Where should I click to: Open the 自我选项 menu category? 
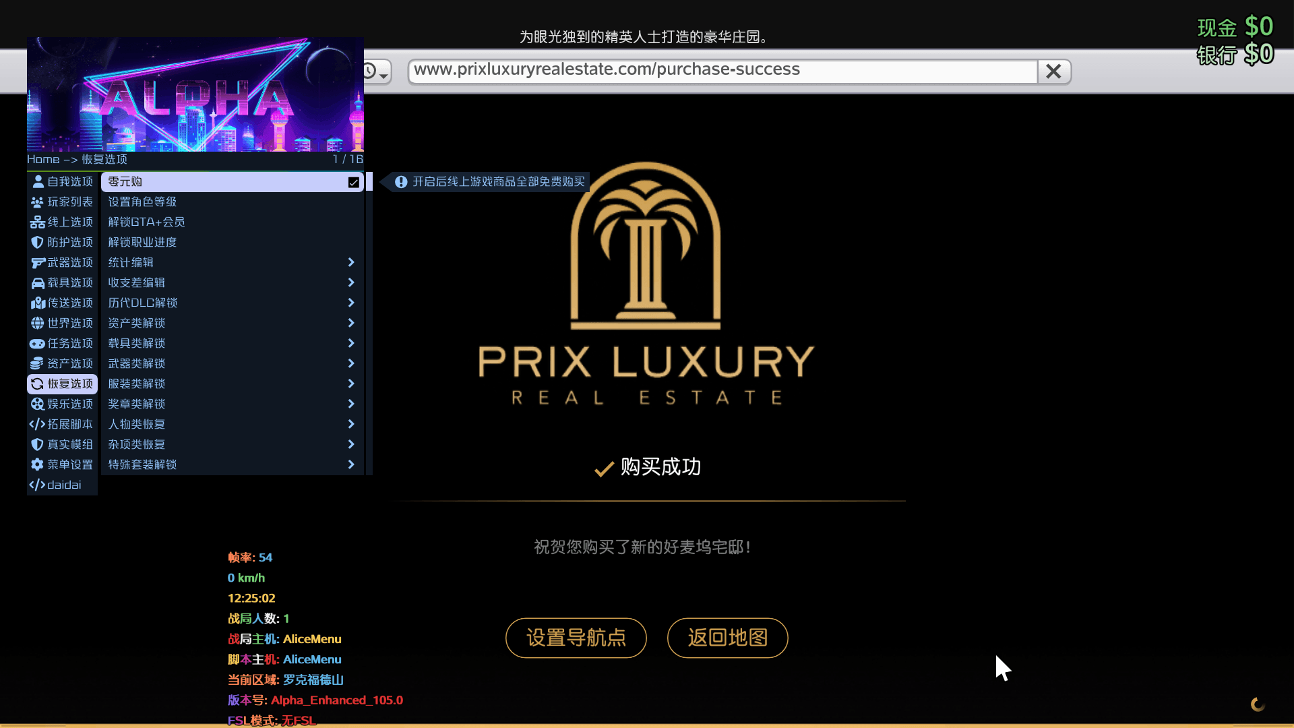pos(63,181)
